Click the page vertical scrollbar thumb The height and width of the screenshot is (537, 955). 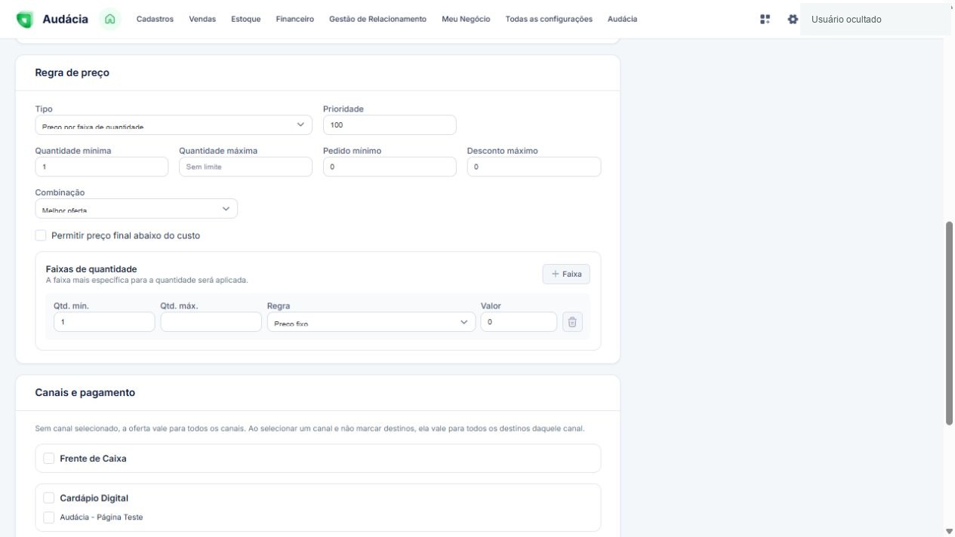(x=949, y=324)
